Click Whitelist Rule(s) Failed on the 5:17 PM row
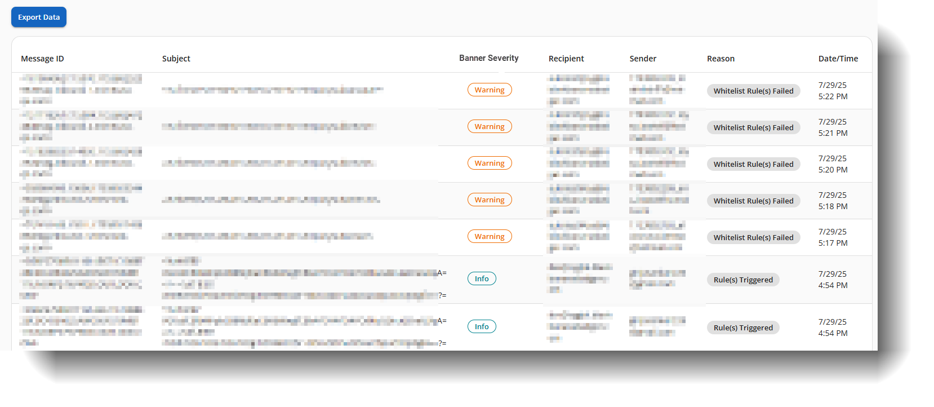The image size is (934, 407). click(x=753, y=237)
